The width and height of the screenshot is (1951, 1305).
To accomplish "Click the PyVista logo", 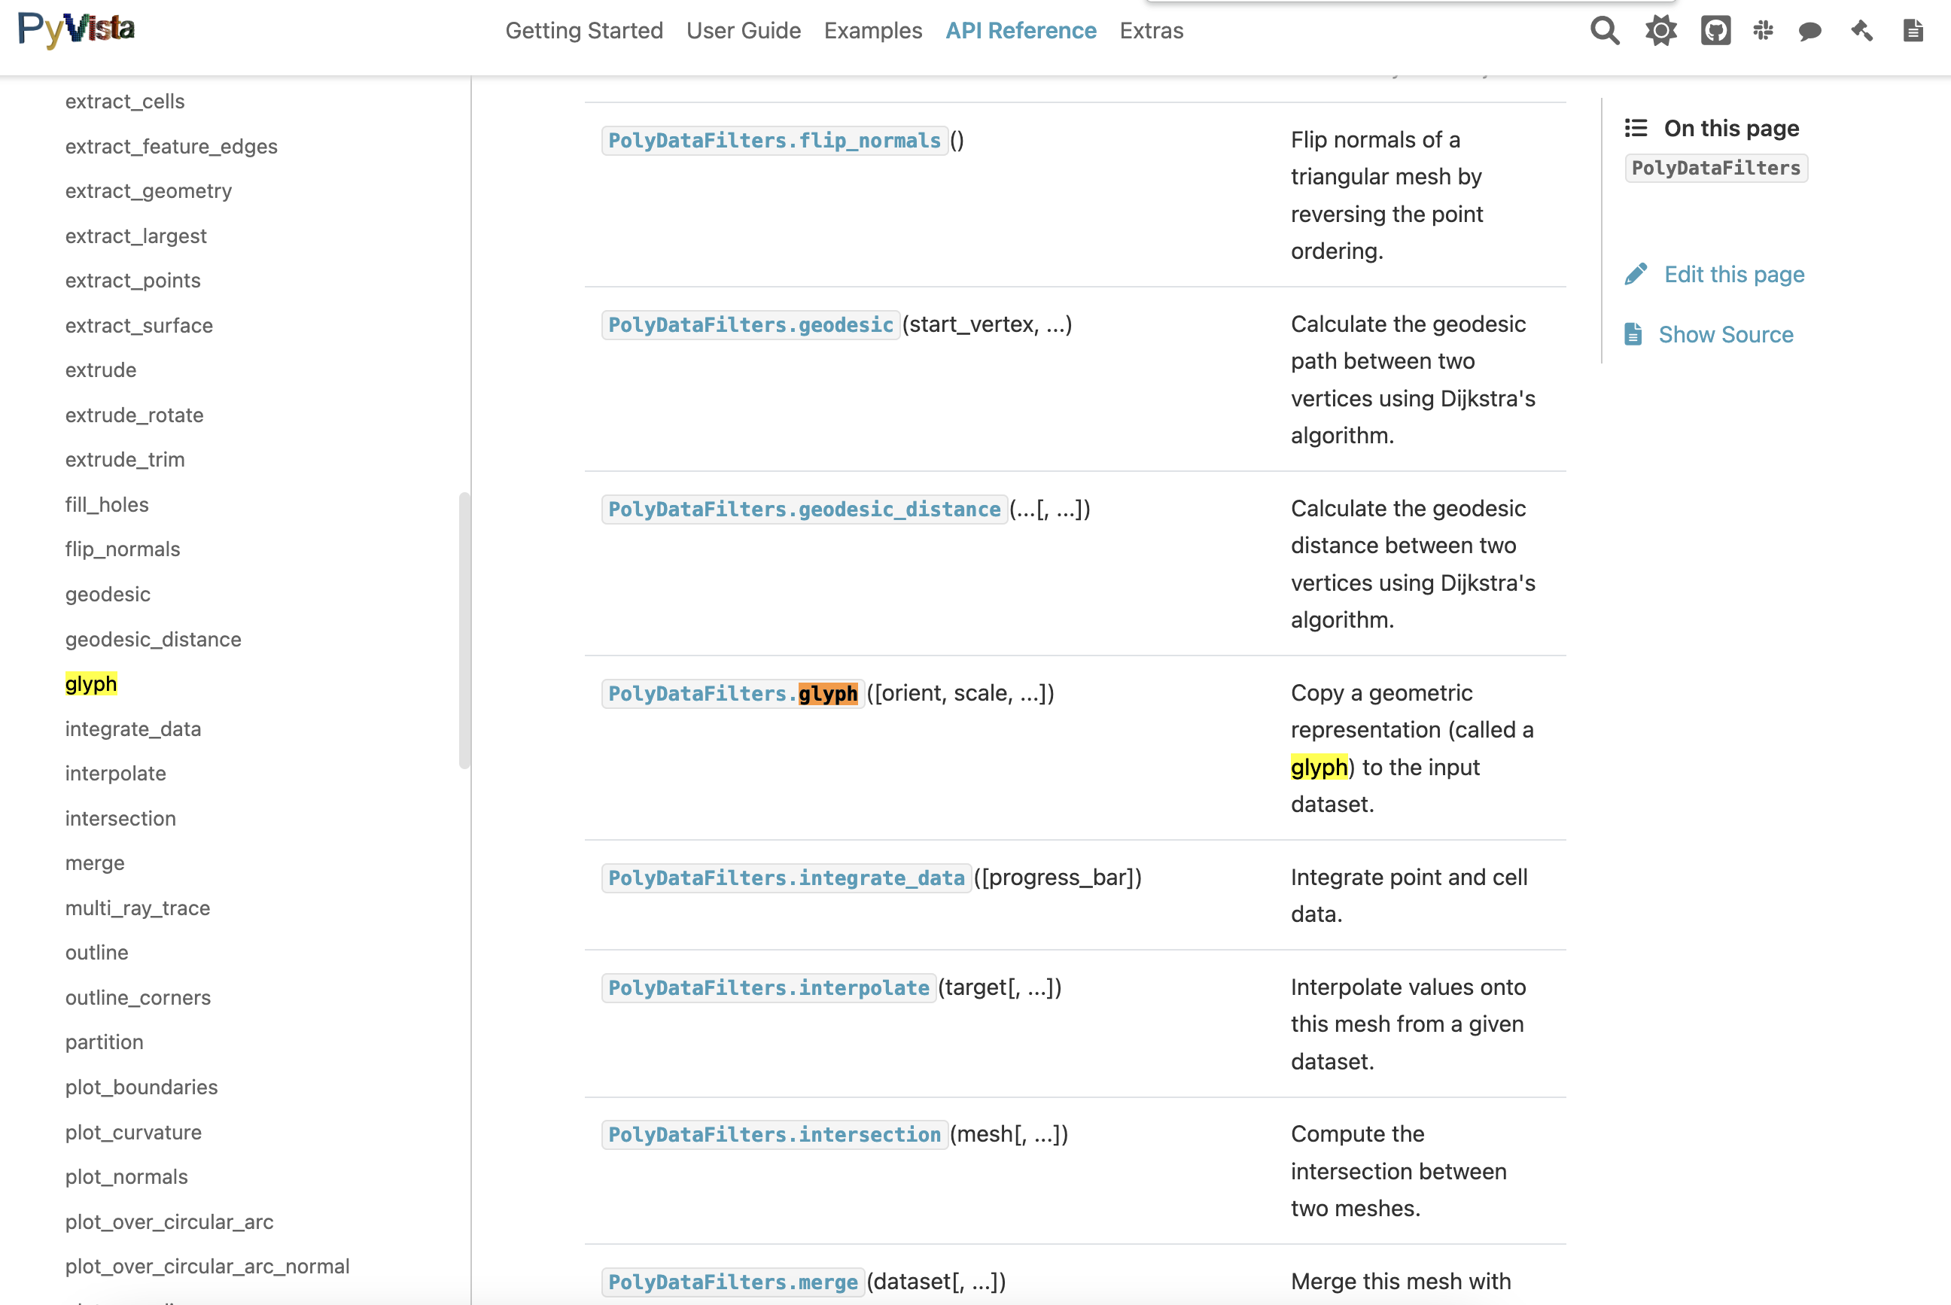I will (77, 30).
